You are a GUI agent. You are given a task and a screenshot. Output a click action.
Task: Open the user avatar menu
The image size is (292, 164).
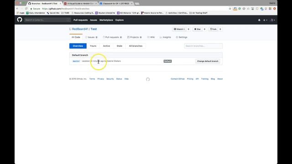272,20
